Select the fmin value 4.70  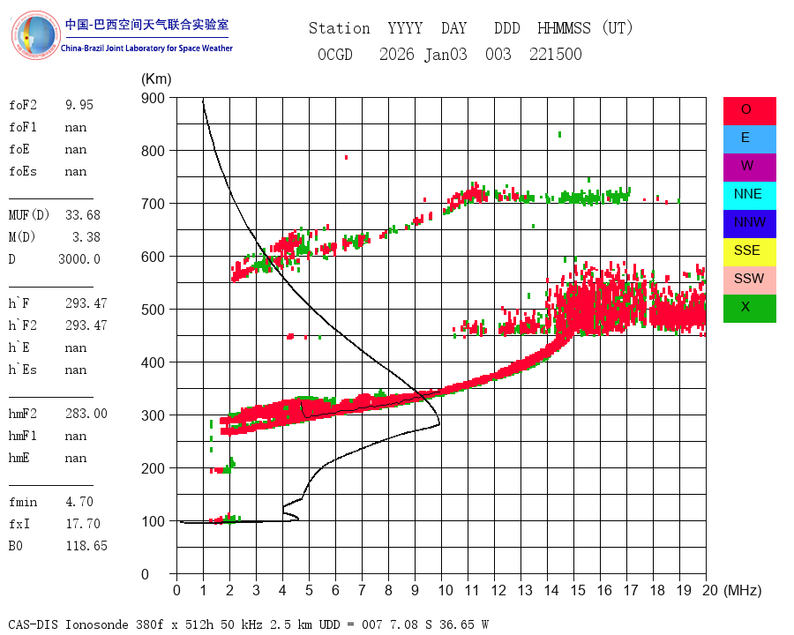pyautogui.click(x=79, y=502)
